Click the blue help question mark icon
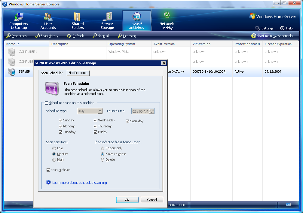The height and width of the screenshot is (213, 303). [48, 182]
